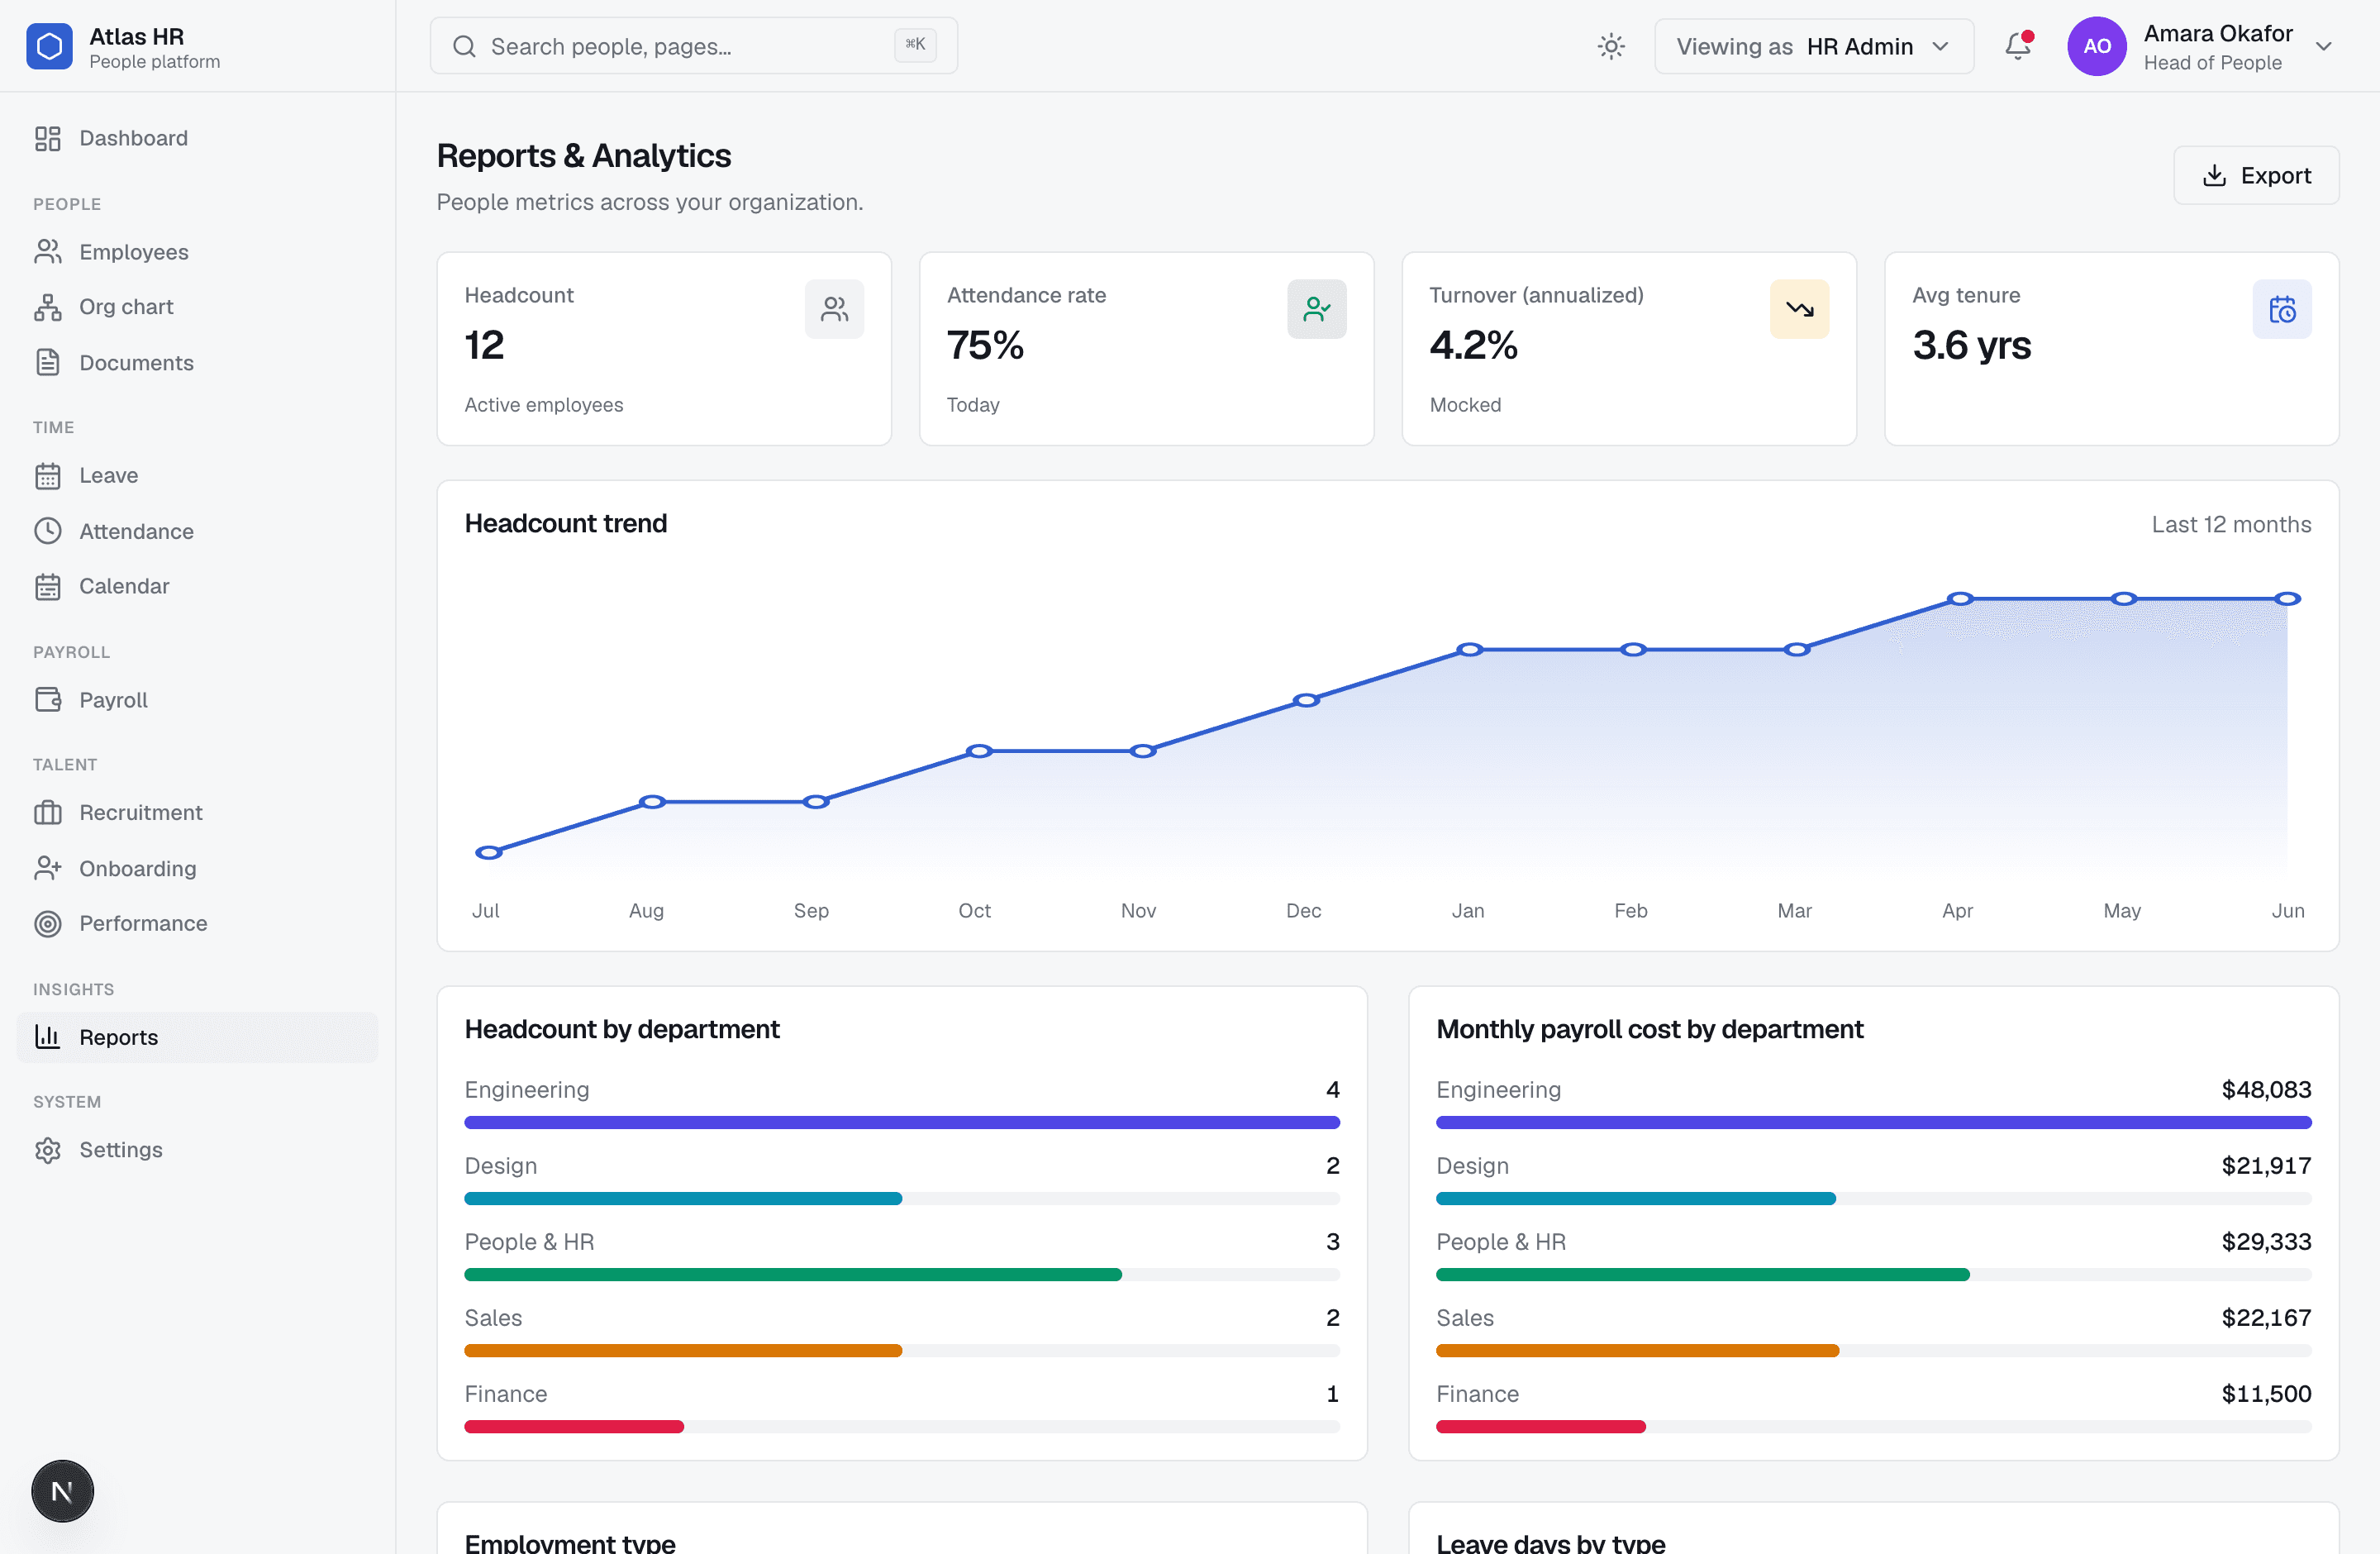This screenshot has width=2380, height=1554.
Task: Open the Payroll label in sidebar
Action: (113, 700)
